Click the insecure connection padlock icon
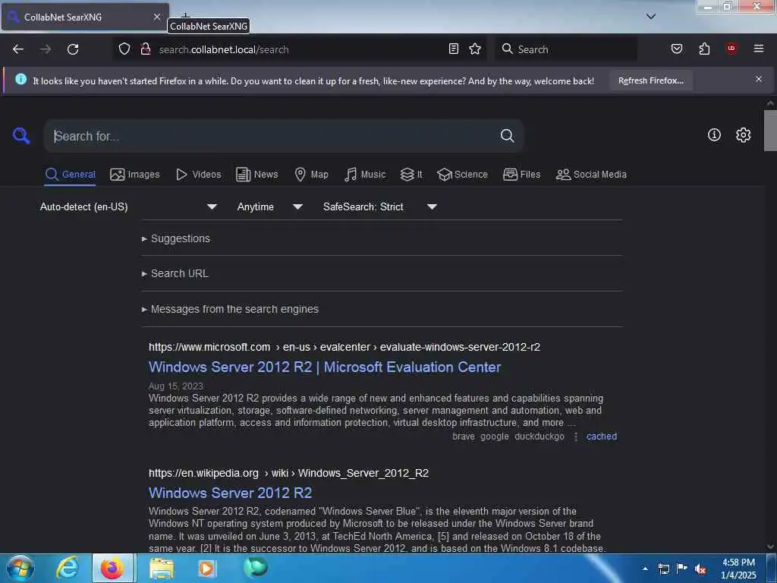The height and width of the screenshot is (583, 777). point(146,49)
